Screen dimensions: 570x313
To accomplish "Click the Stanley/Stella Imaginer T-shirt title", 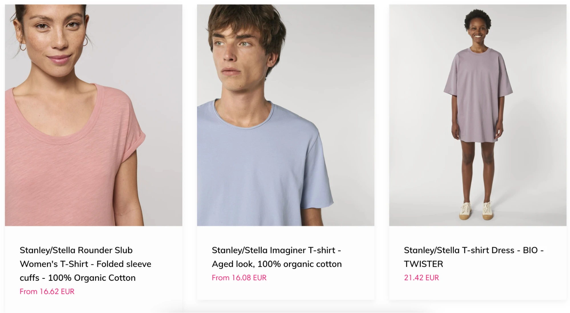I will point(276,250).
